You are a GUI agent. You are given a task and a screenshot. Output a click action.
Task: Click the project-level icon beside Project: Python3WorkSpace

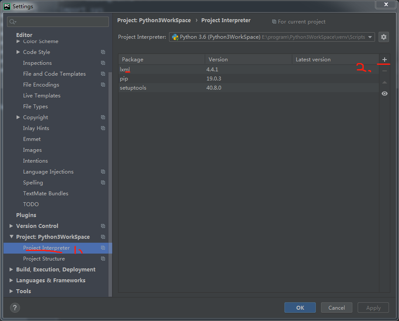coord(103,237)
